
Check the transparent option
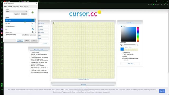(121, 52)
